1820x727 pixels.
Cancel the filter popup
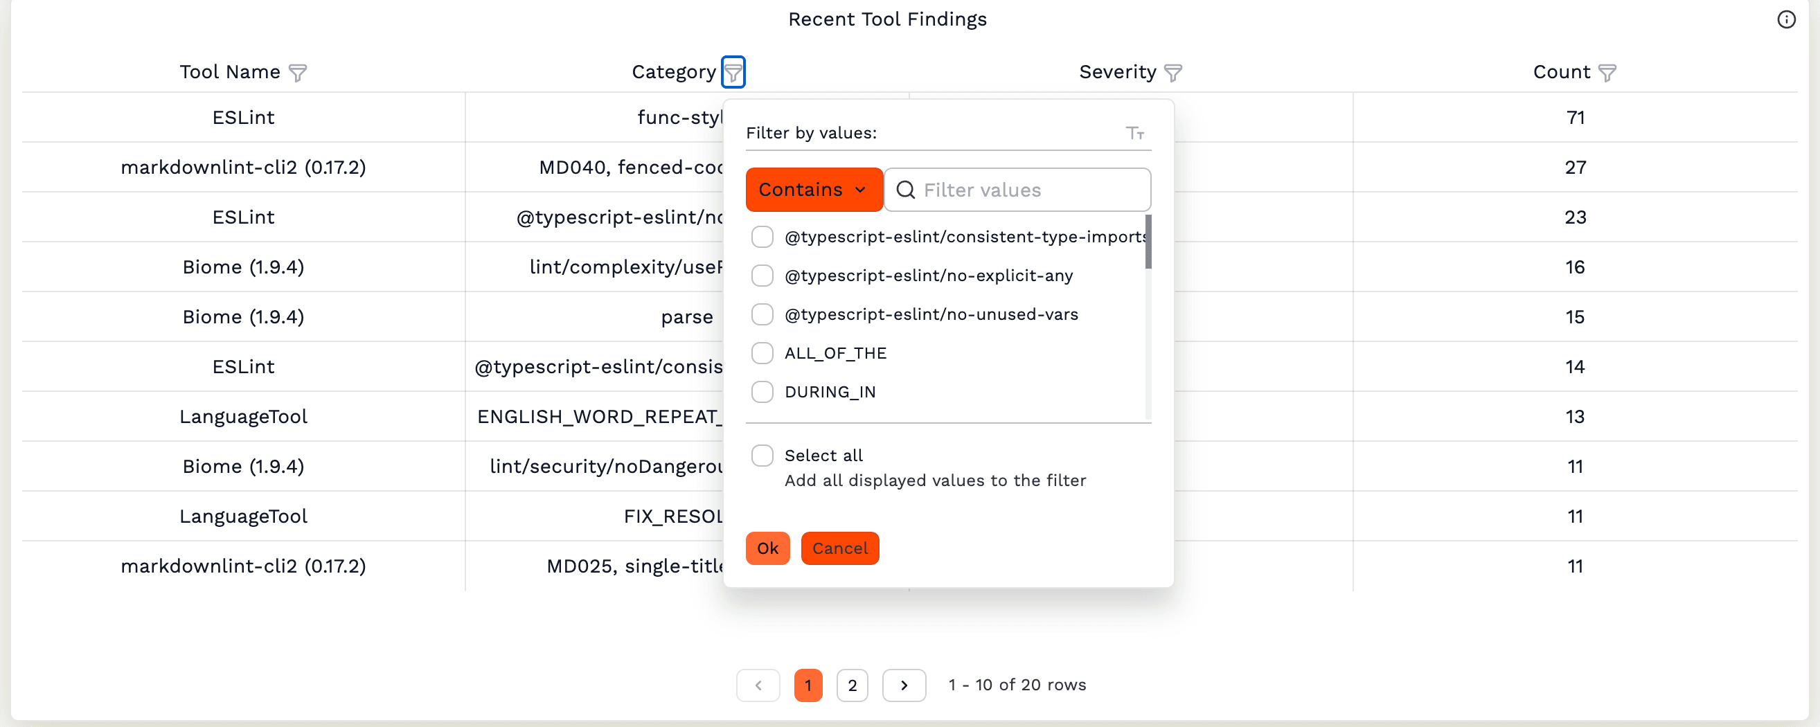[840, 549]
